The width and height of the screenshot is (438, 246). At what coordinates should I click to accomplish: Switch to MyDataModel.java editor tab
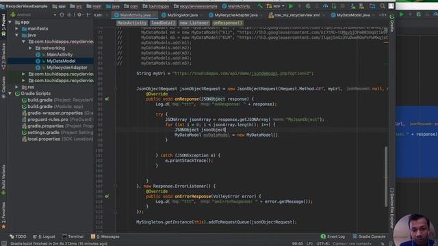350,15
